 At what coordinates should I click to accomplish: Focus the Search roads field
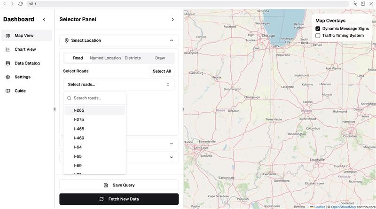pos(95,98)
